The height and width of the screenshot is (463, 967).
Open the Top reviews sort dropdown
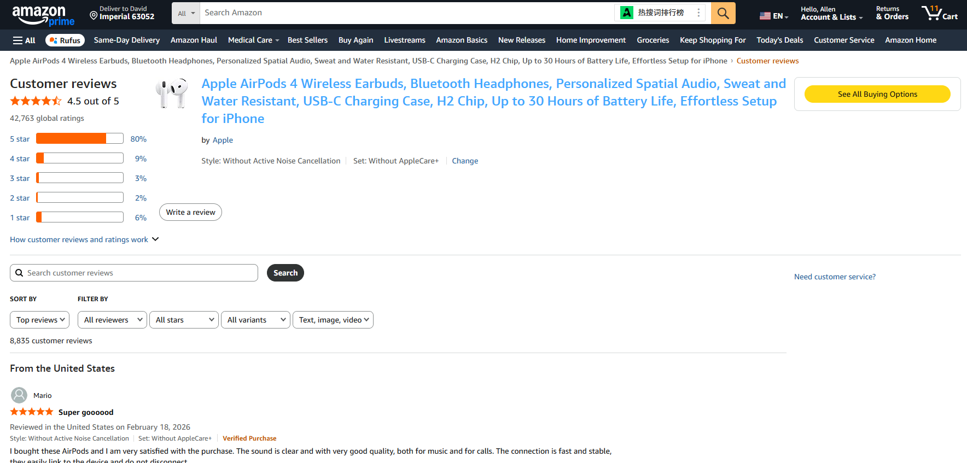(40, 320)
